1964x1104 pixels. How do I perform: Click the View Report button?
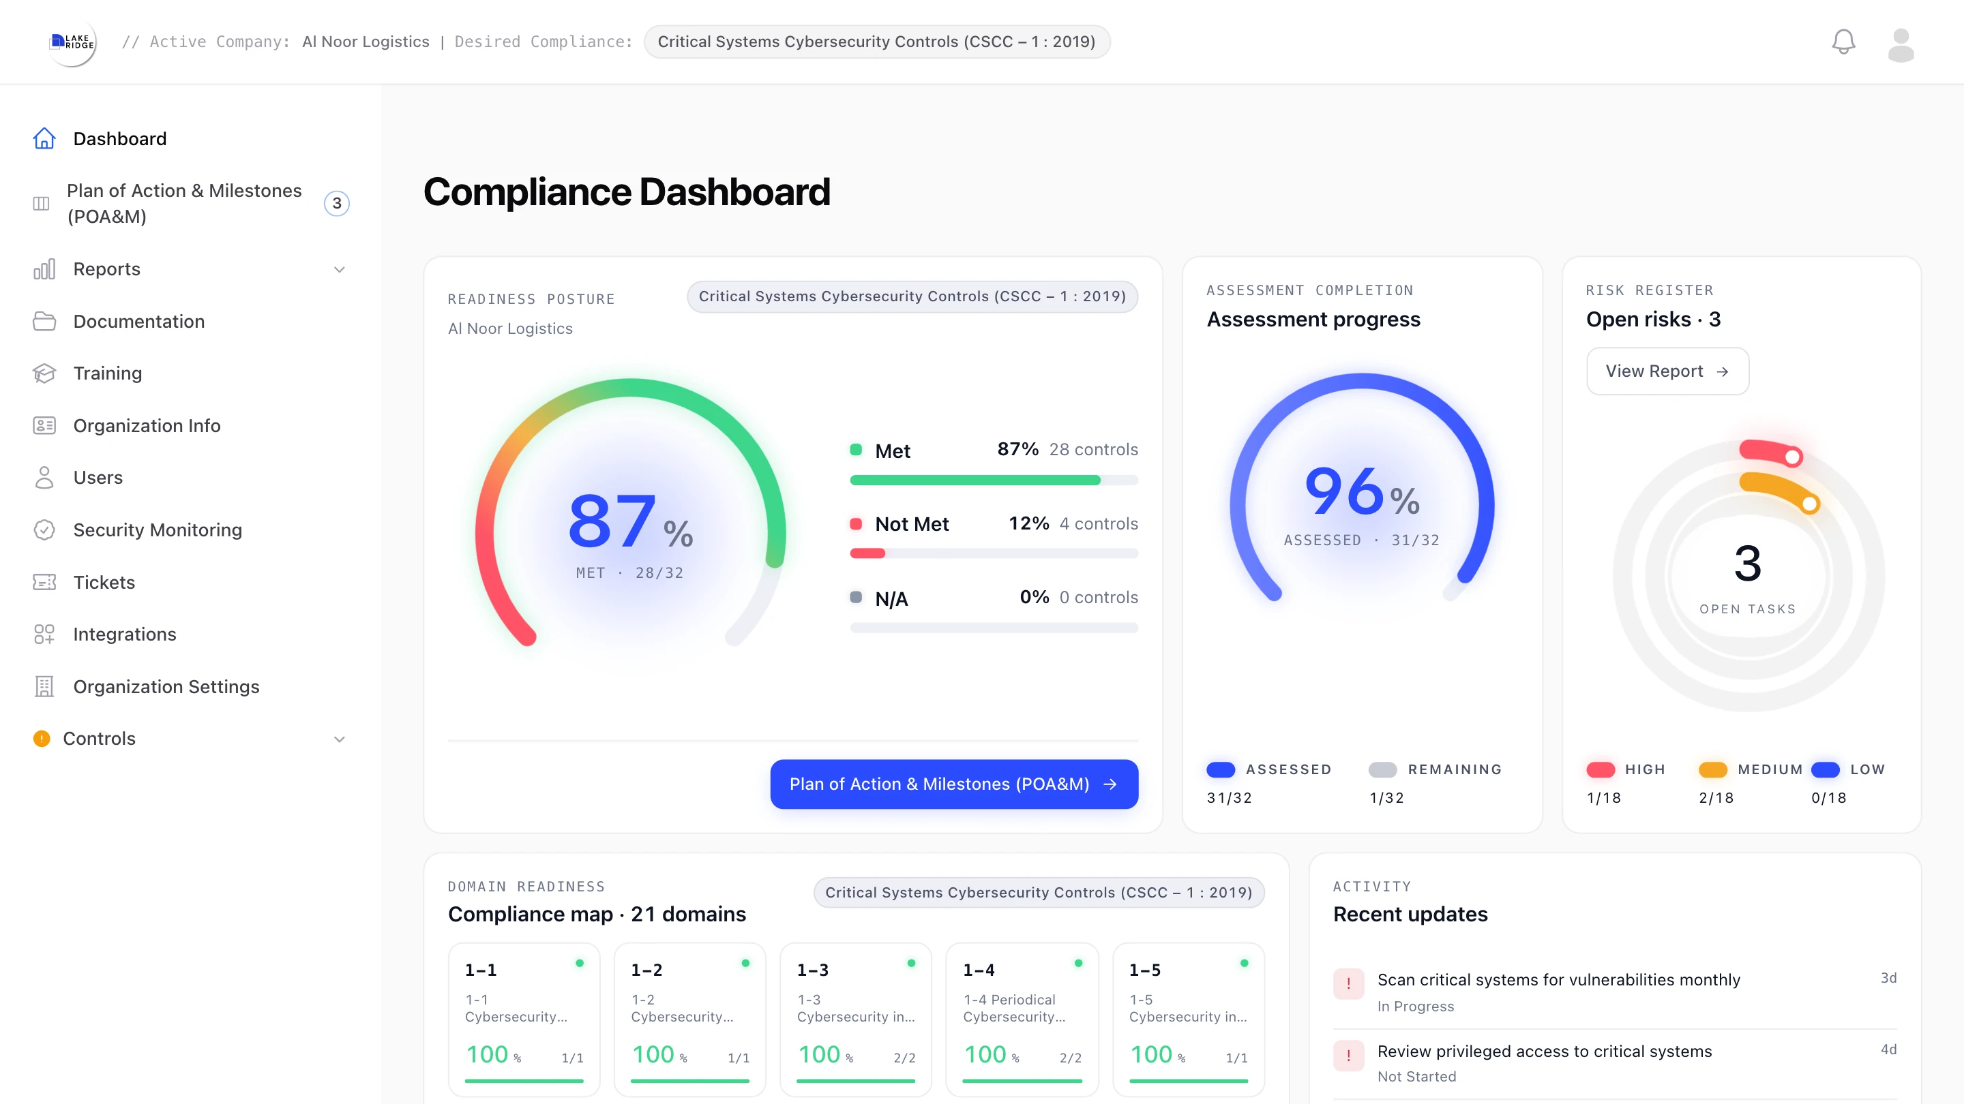(x=1667, y=371)
